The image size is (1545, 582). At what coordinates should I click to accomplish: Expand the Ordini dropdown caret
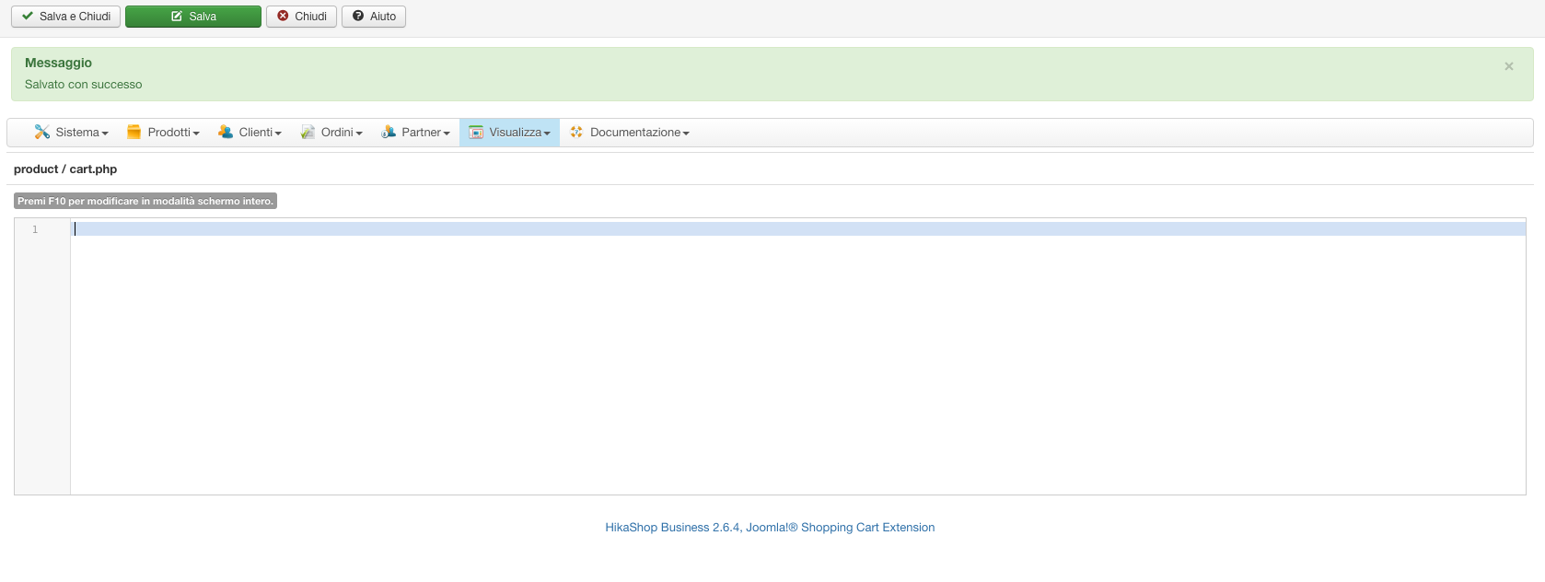coord(359,134)
